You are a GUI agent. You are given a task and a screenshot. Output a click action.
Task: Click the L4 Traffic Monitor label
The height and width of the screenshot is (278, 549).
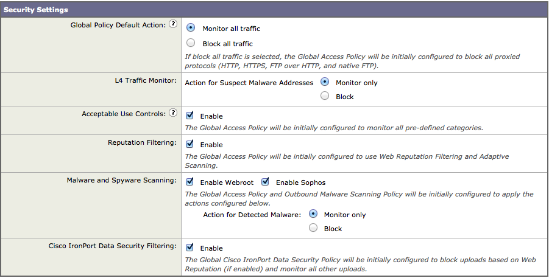coord(143,80)
